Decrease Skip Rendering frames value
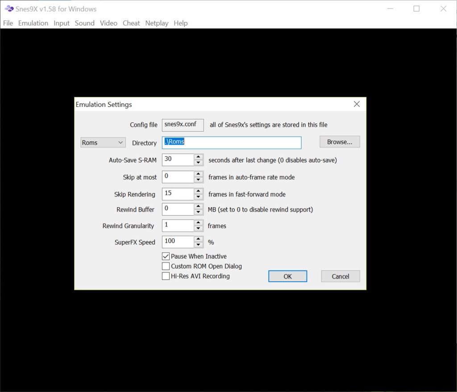 click(x=199, y=197)
